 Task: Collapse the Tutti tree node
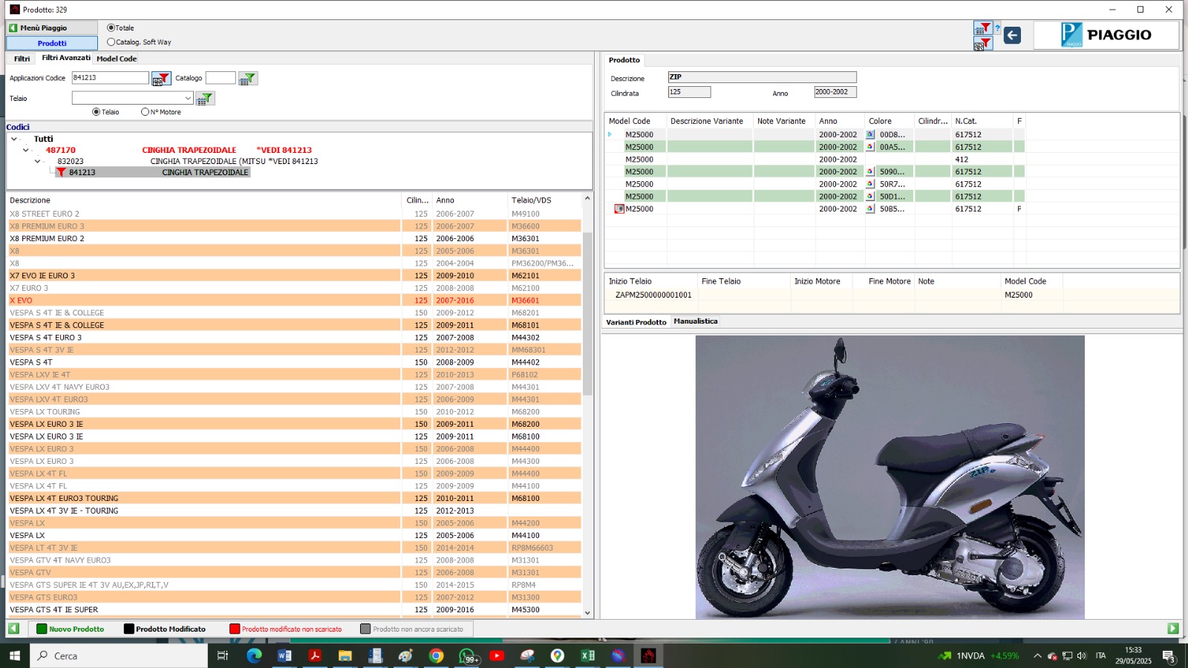point(14,139)
